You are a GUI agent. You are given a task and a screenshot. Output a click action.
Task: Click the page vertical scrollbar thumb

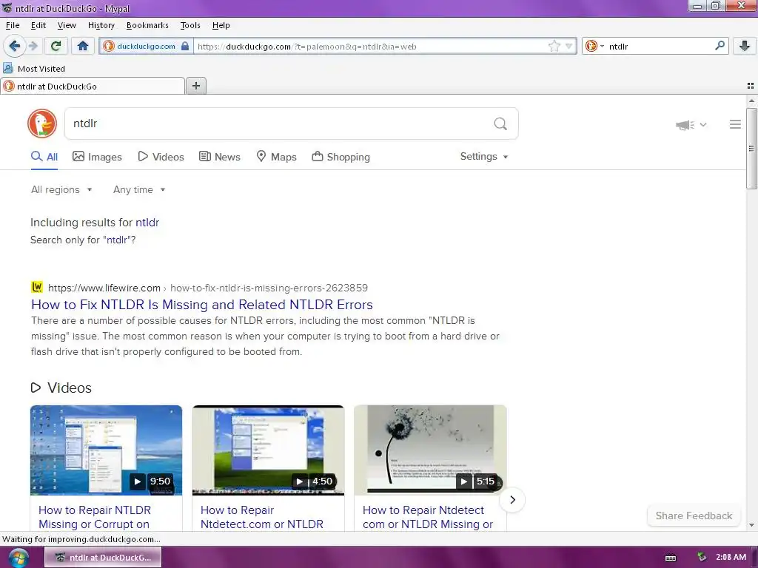point(751,148)
